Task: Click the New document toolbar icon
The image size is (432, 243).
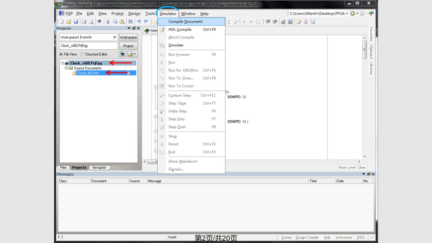Action: click(61, 22)
